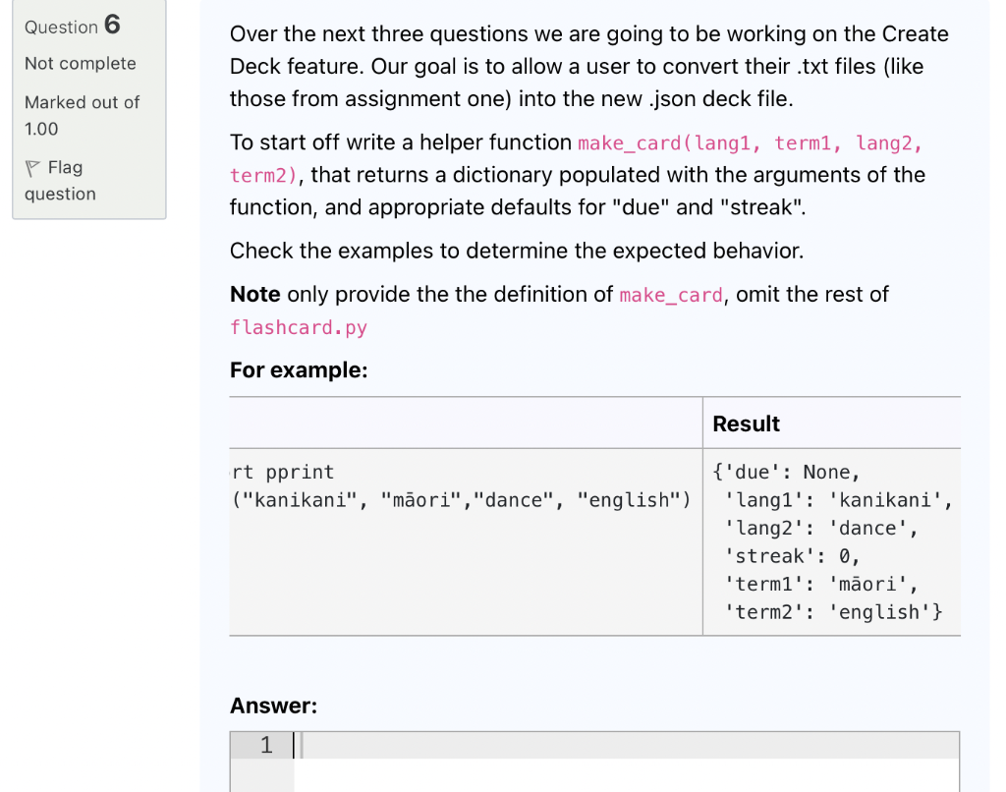Expand the question information panel
The width and height of the screenshot is (1006, 792).
pos(89,110)
